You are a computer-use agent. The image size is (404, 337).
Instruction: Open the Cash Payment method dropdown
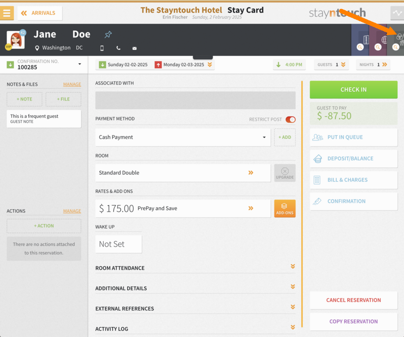click(x=183, y=137)
